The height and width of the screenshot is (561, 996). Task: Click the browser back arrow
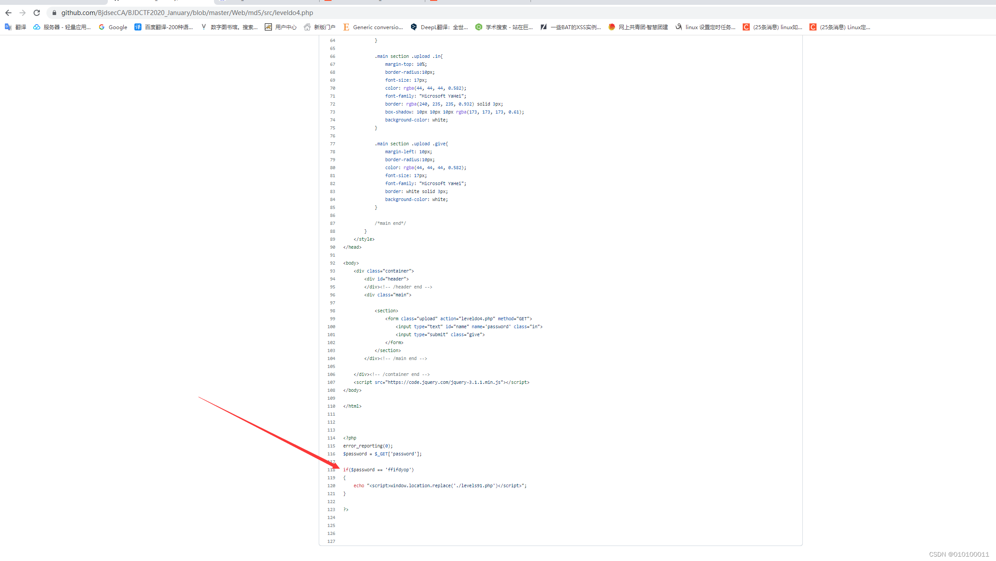pos(8,13)
